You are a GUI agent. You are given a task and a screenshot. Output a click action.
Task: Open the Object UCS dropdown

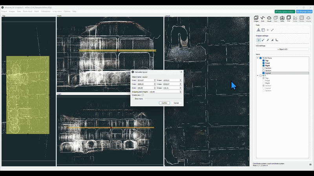tap(282, 49)
